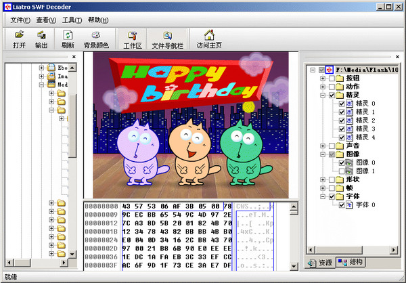The image size is (406, 283).
Task: Open the 工具(T) menu
Action: [72, 20]
